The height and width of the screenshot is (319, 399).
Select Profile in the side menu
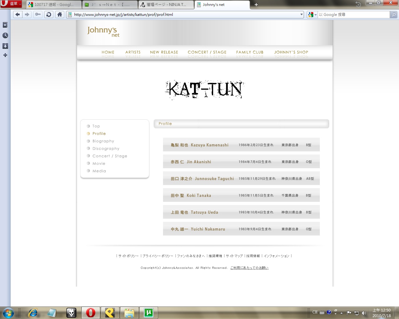point(99,134)
